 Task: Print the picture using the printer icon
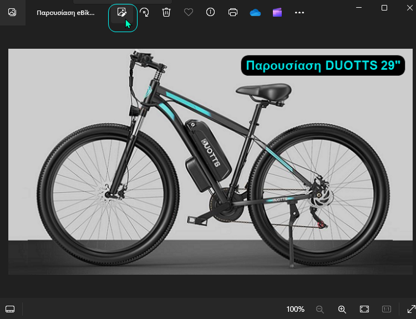click(x=233, y=12)
